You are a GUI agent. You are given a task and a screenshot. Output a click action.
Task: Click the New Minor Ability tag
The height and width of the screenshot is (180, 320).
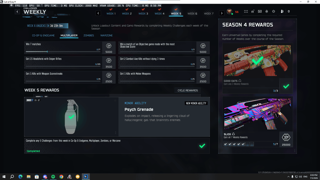pos(196,103)
